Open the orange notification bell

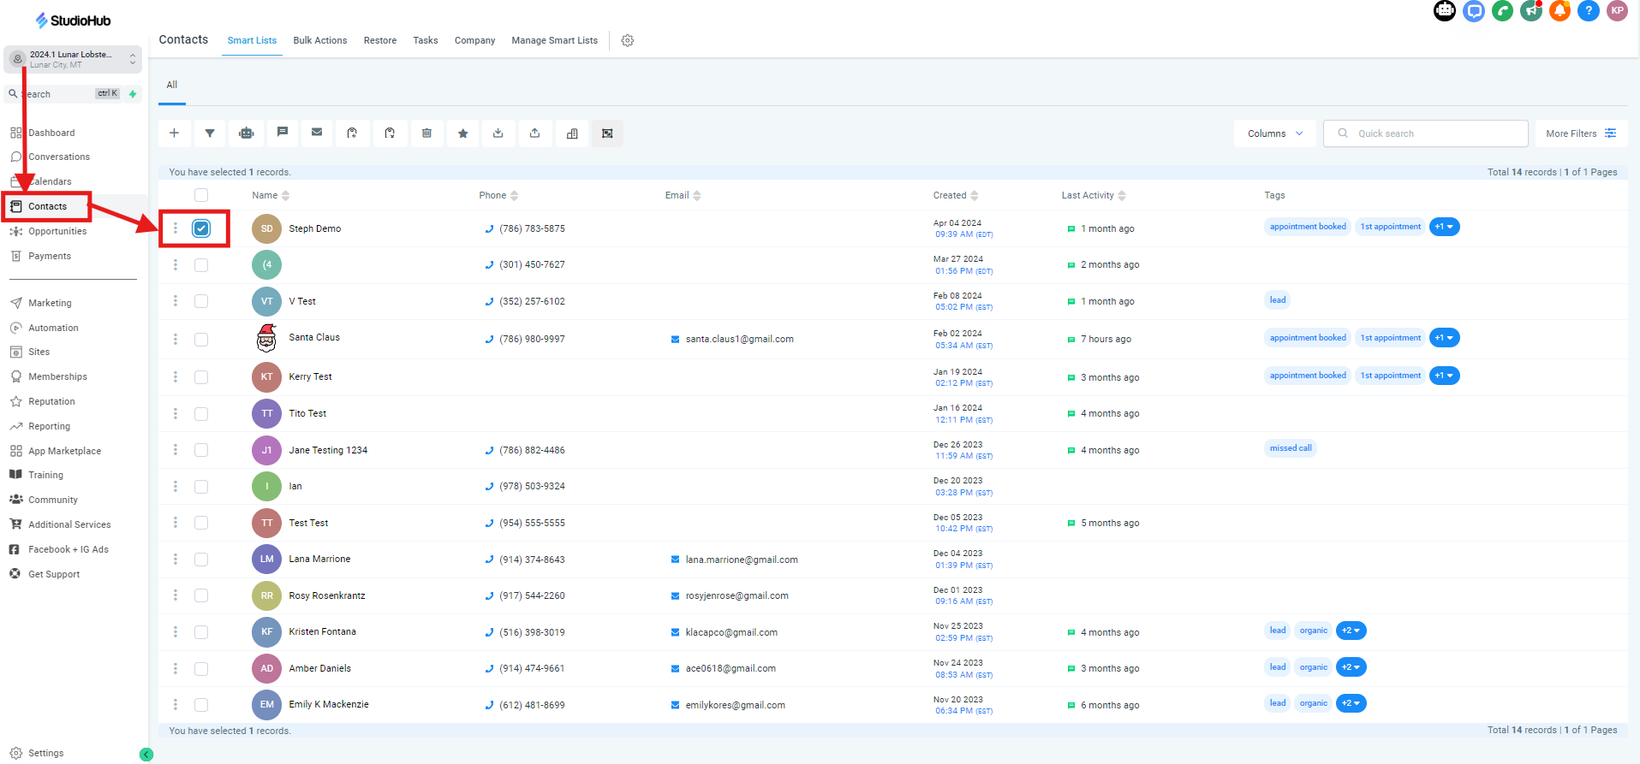click(x=1559, y=11)
